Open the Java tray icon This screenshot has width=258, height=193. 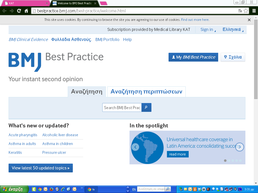click(x=195, y=189)
